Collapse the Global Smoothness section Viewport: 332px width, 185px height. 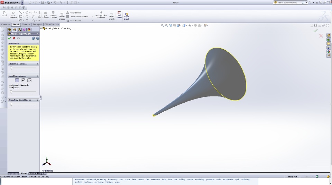point(37,64)
